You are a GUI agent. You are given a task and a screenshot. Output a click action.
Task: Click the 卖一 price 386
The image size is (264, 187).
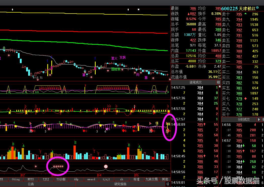[239, 62]
